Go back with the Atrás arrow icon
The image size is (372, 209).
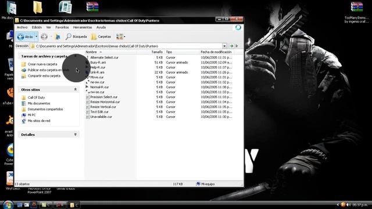point(21,37)
